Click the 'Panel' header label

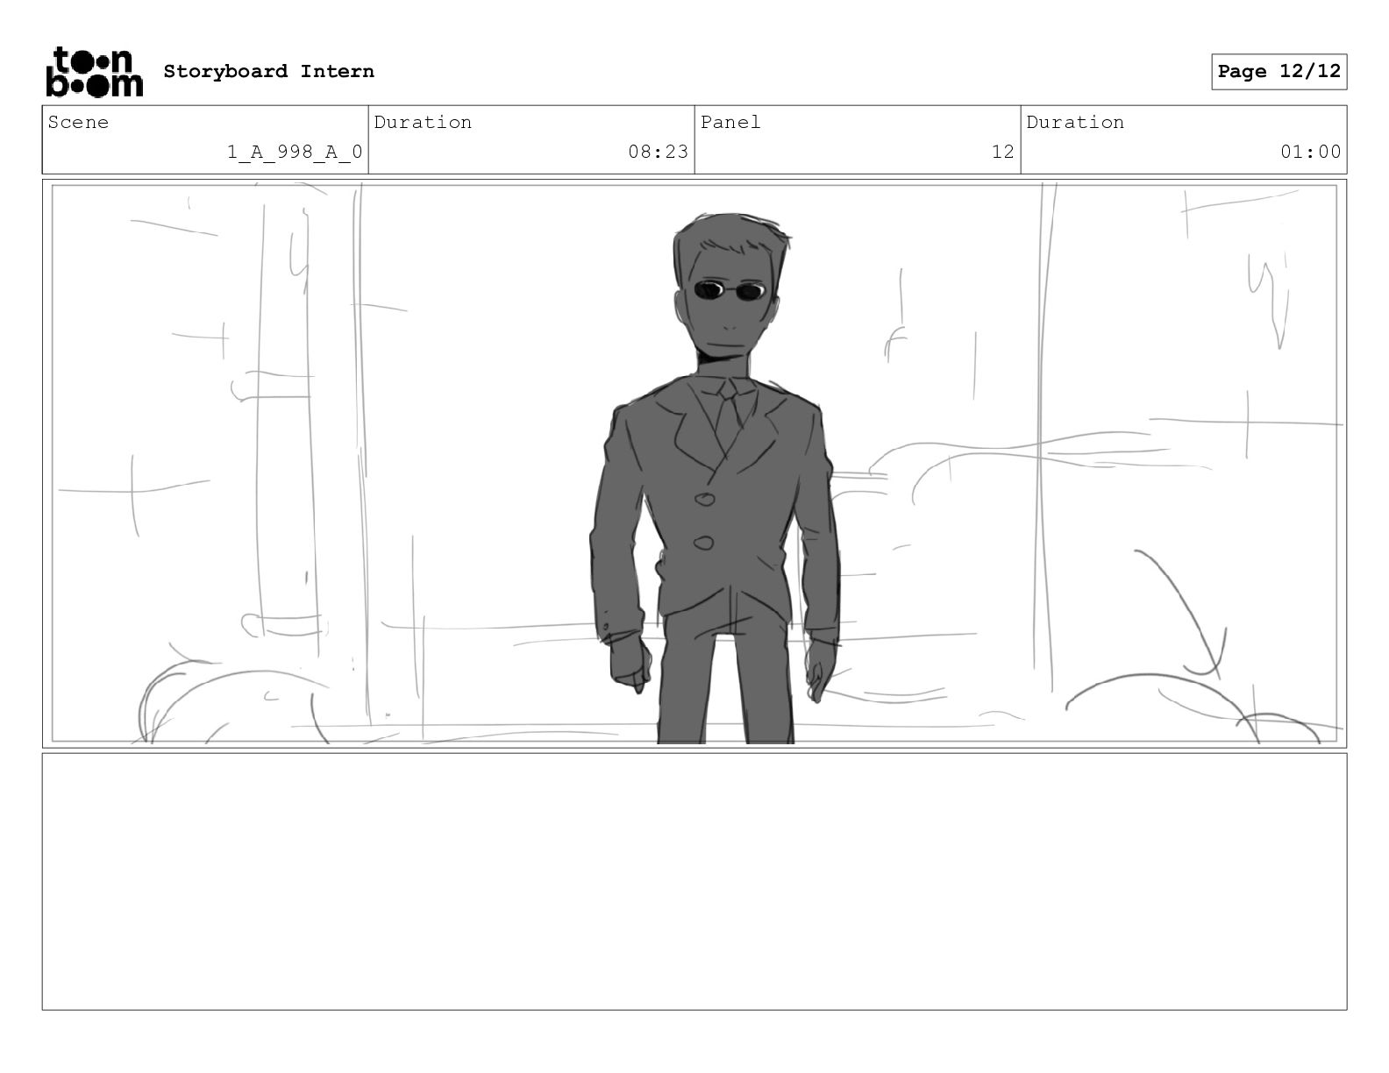(730, 123)
